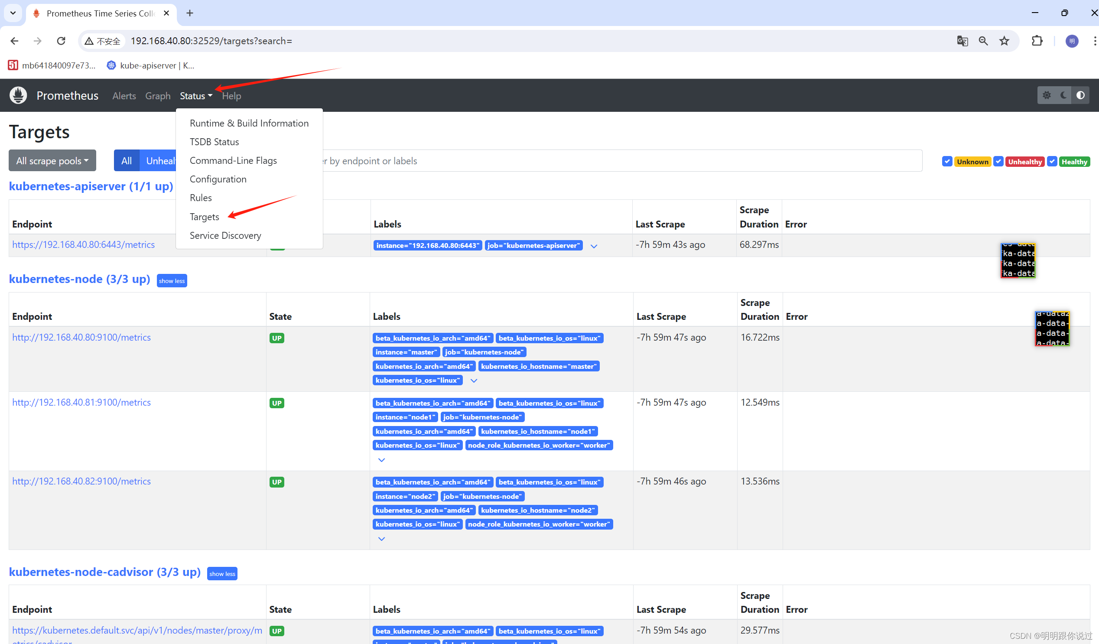
Task: Select the Unhealthy targets filter button
Action: [x=159, y=161]
